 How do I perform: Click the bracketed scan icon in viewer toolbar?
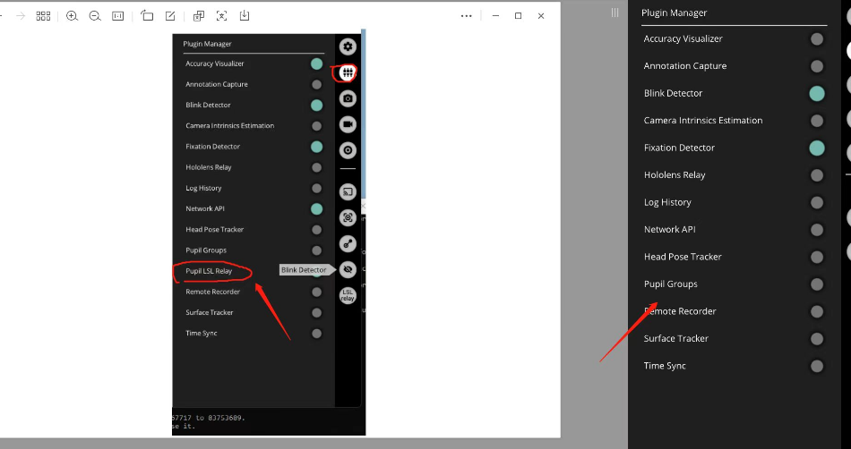[x=221, y=16]
